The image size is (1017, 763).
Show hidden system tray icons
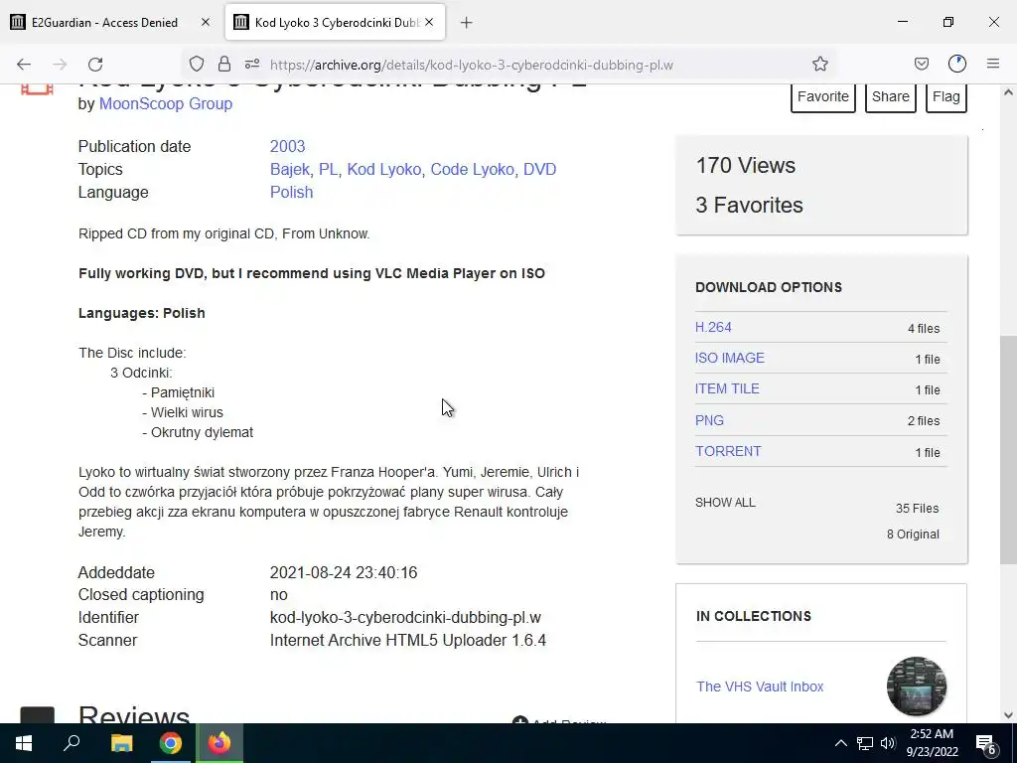(x=840, y=743)
